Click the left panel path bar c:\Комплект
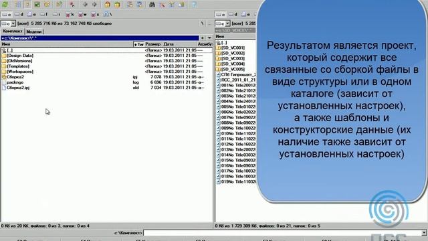 coord(100,38)
